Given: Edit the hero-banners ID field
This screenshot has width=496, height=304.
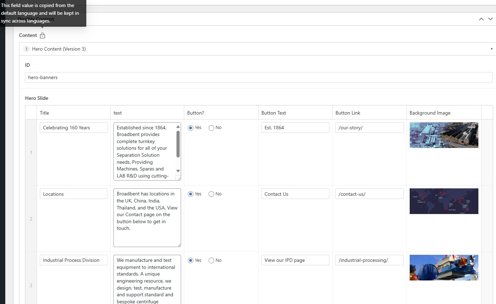Looking at the screenshot, I should pos(259,77).
